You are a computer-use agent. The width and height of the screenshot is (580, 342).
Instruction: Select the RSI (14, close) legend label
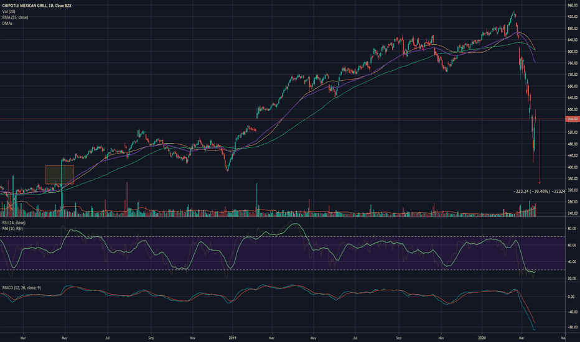(14, 223)
